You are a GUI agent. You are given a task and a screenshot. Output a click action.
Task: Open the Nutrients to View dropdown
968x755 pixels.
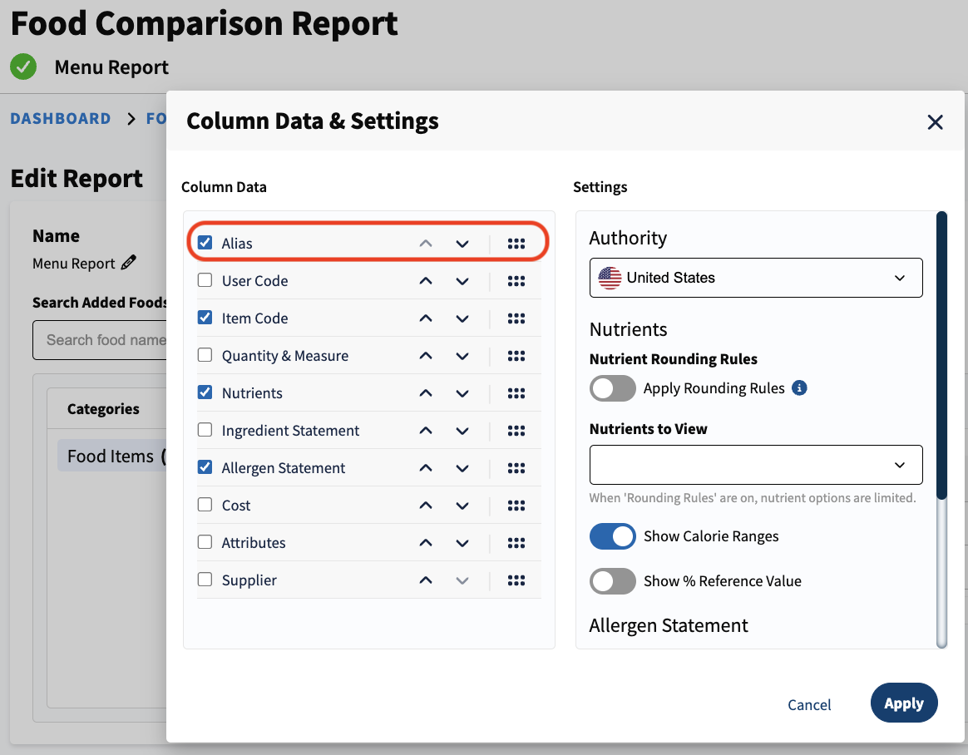coord(756,465)
